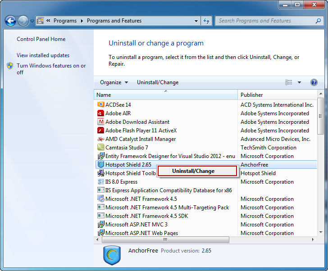Go back with the blue Back arrow
Viewport: 328px width, 271px height.
(x=10, y=21)
